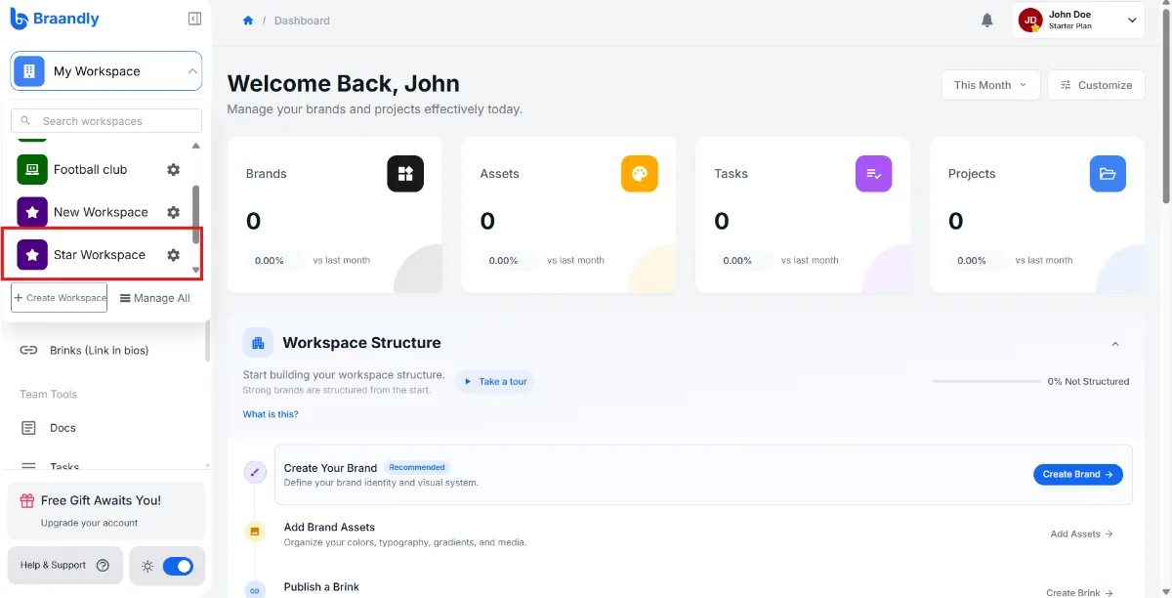Open the 'What is this?' link
The width and height of the screenshot is (1172, 598).
[x=271, y=414]
